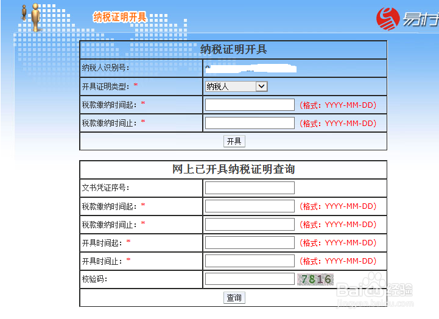
Task: Open the 开具证明类型 dropdown showing 纳税人
Action: tap(236, 86)
